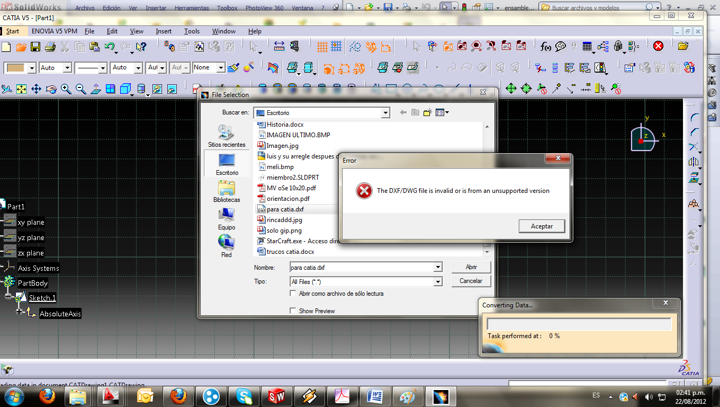This screenshot has height=407, width=720.
Task: Toggle the orange Grid display icon
Action: pyautogui.click(x=321, y=47)
